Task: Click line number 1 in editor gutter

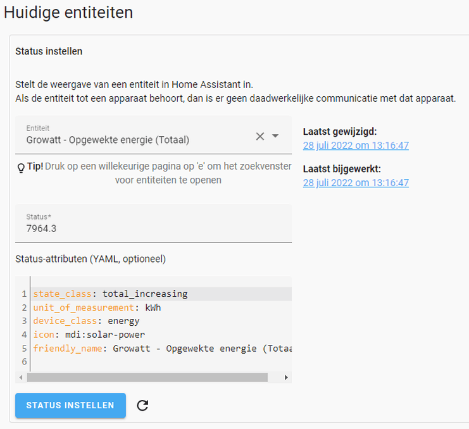Action: [x=23, y=294]
